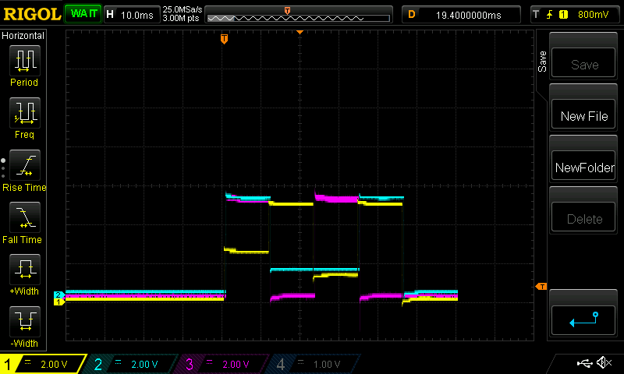Click the horizontal timebase 10.0ms readout
The height and width of the screenshot is (374, 624).
(133, 15)
